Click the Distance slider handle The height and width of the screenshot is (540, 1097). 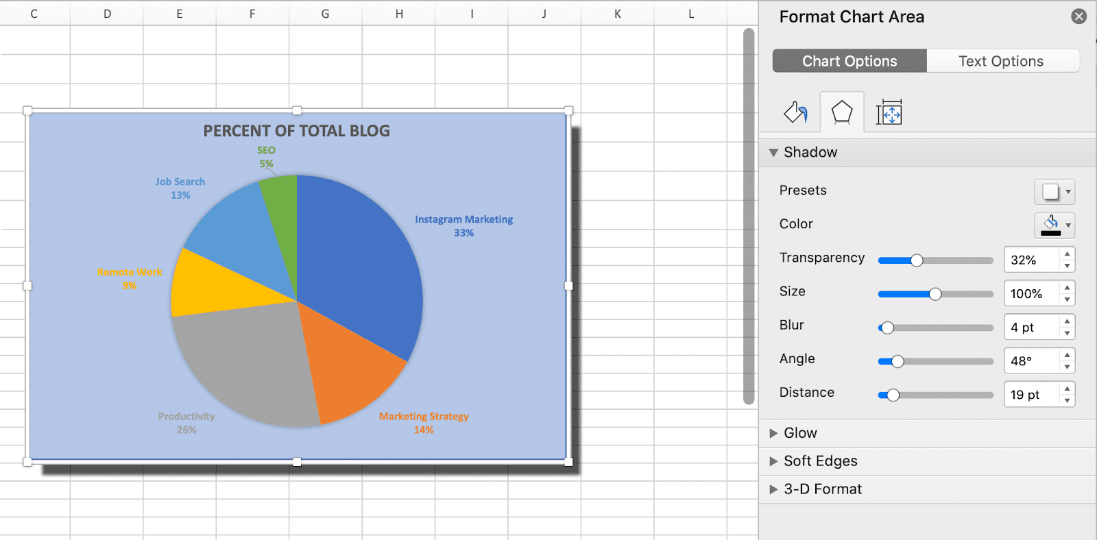click(893, 395)
